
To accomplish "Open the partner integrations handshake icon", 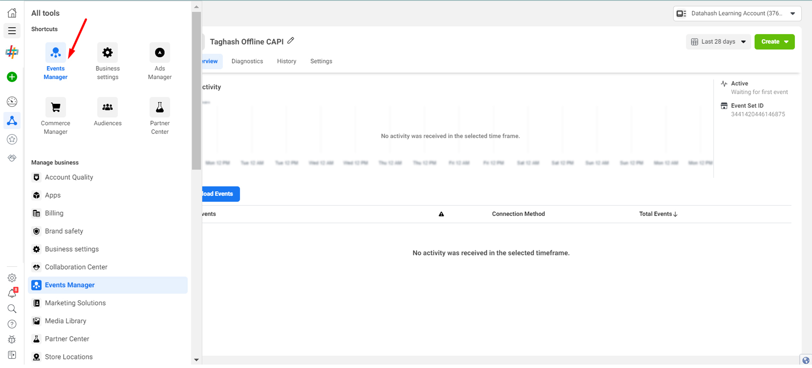I will [12, 158].
